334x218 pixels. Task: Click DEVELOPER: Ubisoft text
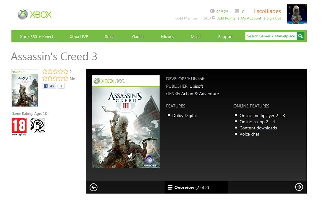(185, 79)
